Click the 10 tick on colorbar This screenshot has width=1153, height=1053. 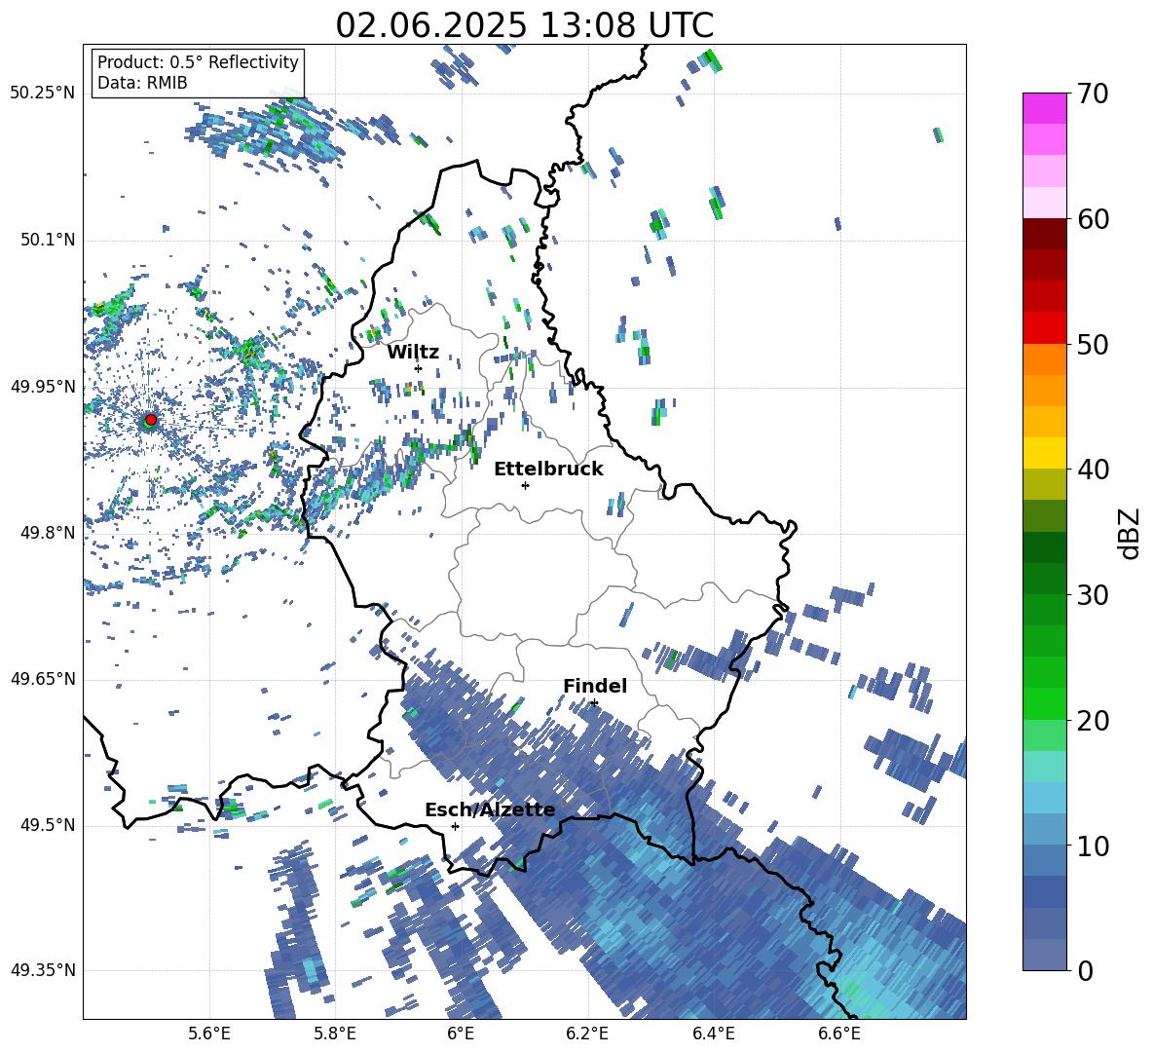(1093, 846)
